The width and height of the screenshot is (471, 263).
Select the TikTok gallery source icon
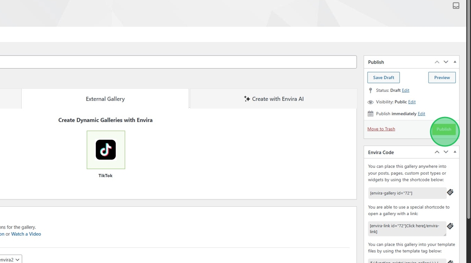tap(106, 150)
